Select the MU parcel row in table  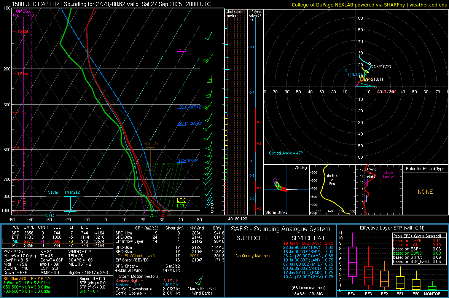[58, 245]
